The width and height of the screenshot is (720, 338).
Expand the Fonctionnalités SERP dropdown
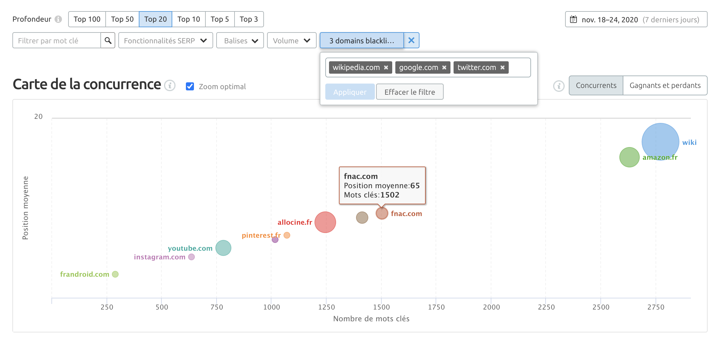pyautogui.click(x=165, y=41)
